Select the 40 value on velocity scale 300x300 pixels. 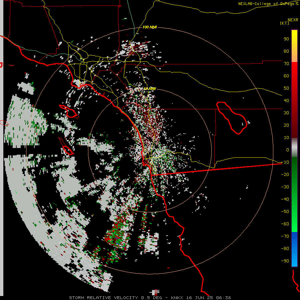286,101
